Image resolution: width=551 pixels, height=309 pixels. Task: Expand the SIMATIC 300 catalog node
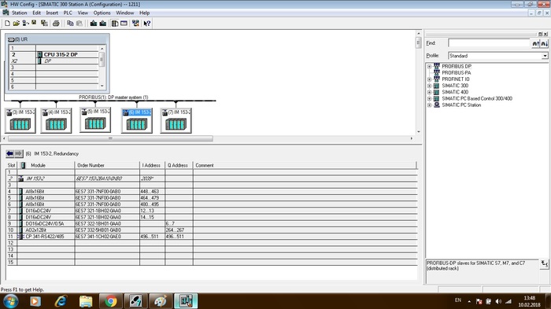(429, 86)
